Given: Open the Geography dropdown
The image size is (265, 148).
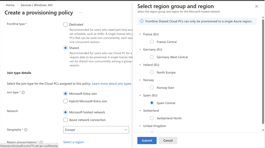Looking at the screenshot, I should [96, 130].
